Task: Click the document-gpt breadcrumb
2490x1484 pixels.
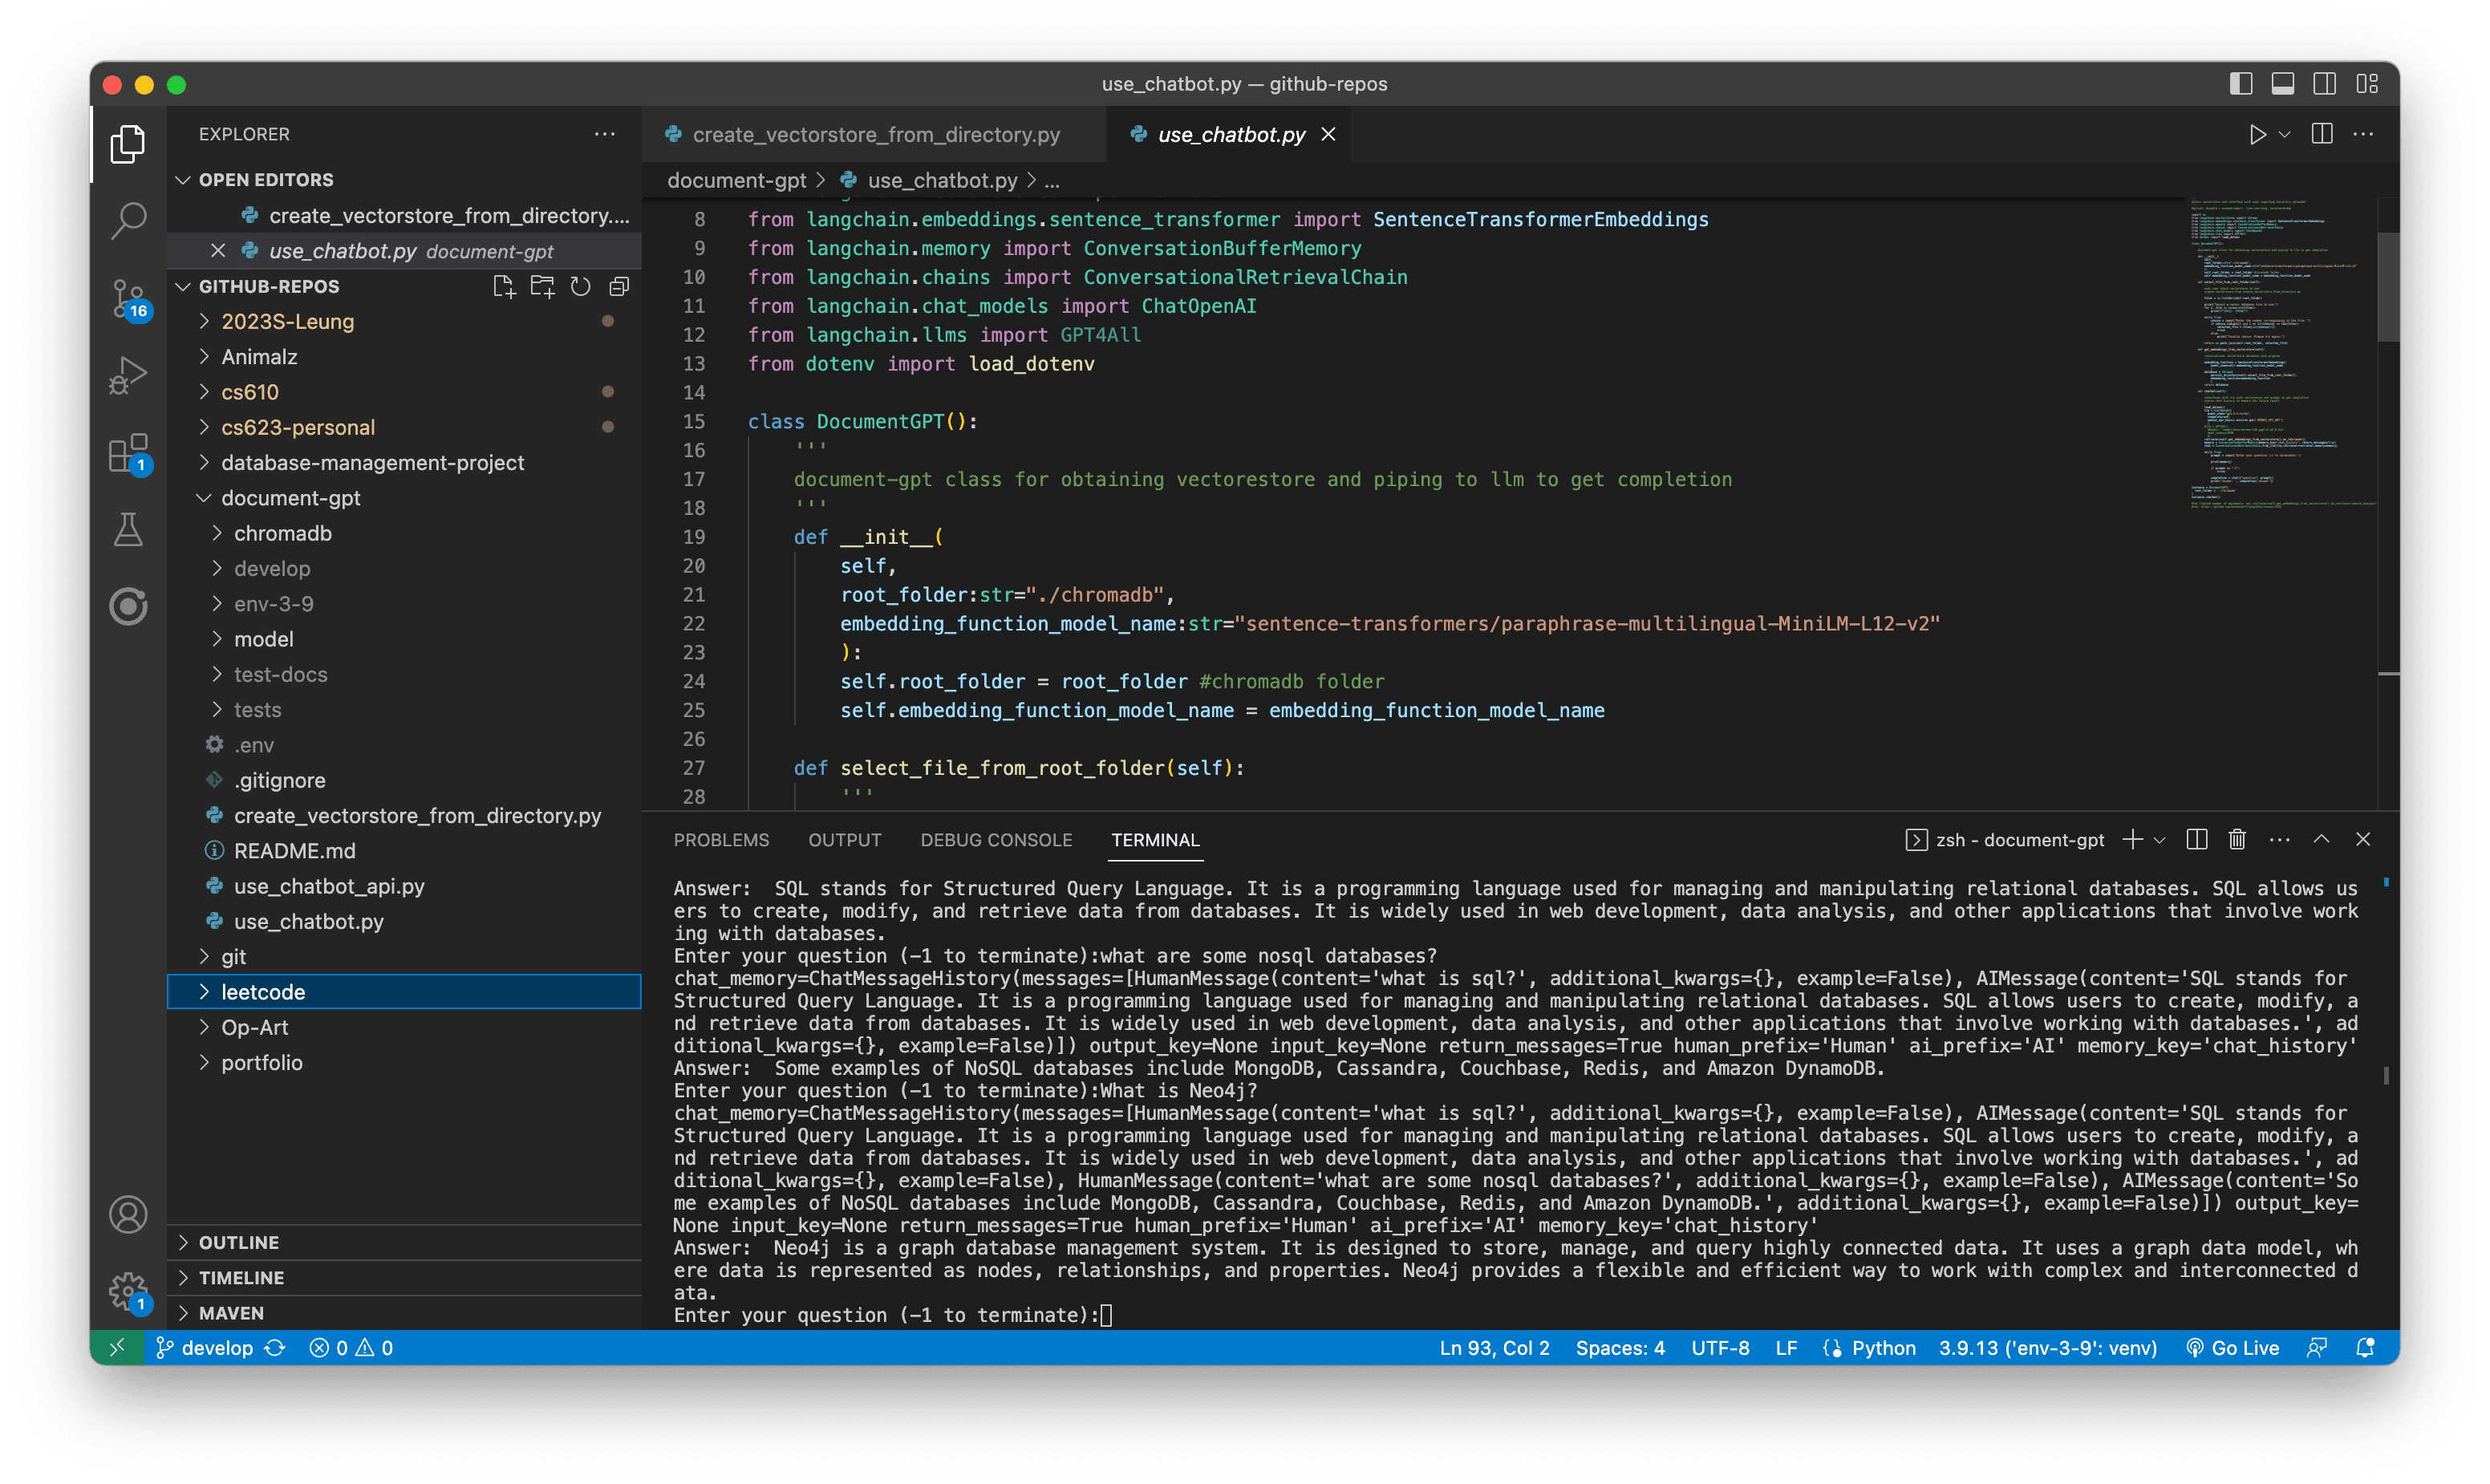Action: pyautogui.click(x=736, y=181)
